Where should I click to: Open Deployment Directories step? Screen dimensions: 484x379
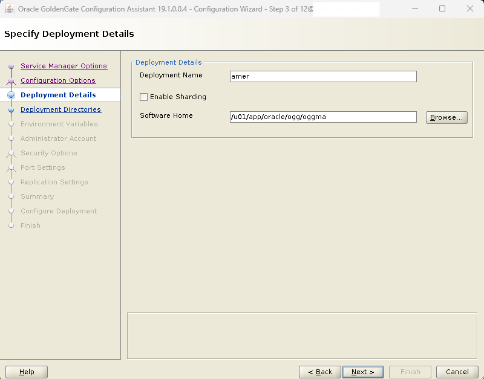tap(61, 109)
